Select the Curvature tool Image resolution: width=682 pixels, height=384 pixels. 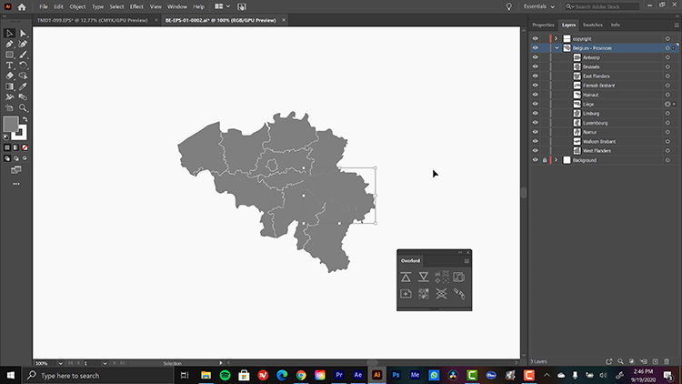[x=23, y=44]
